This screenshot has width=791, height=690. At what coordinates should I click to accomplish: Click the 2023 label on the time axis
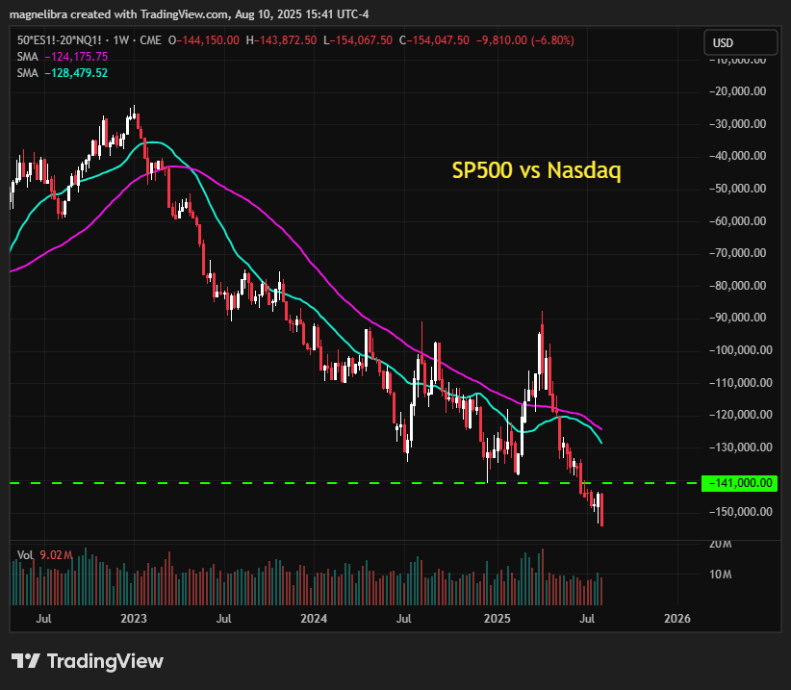click(x=134, y=619)
